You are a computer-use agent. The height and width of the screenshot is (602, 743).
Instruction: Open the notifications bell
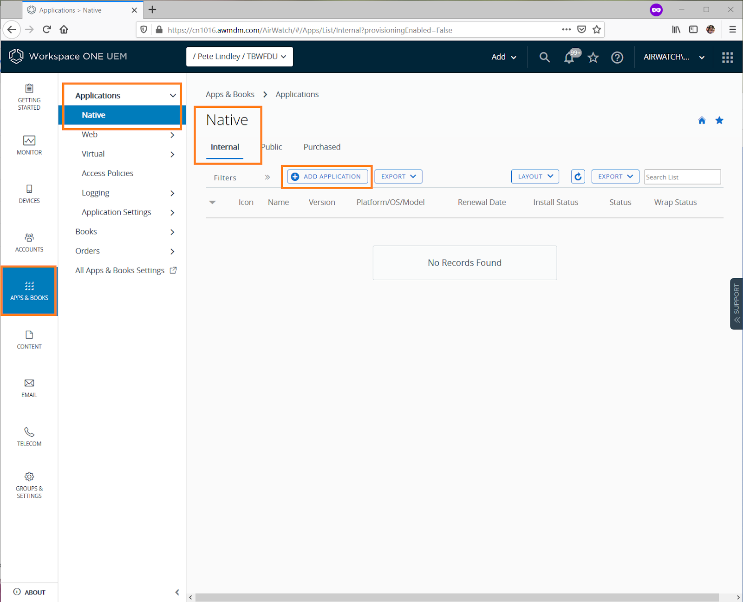(569, 57)
